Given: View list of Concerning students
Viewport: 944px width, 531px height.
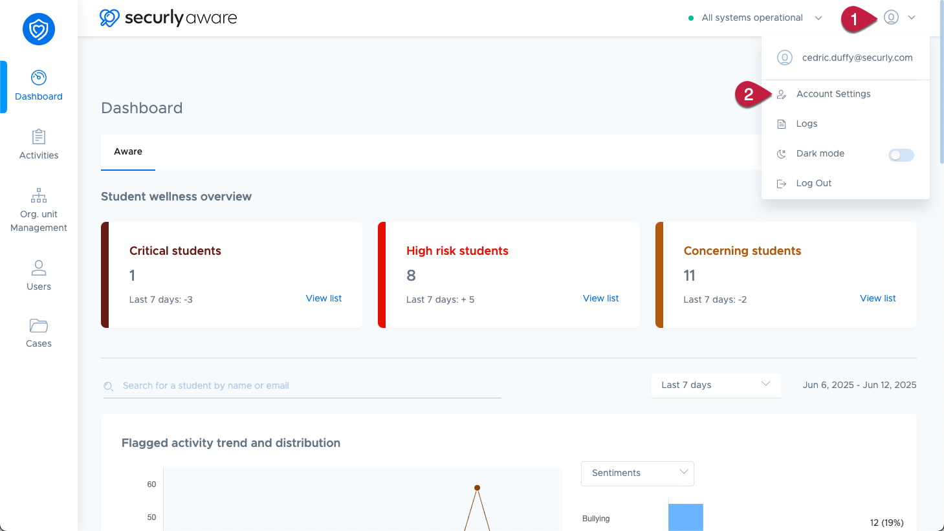Looking at the screenshot, I should coord(877,298).
